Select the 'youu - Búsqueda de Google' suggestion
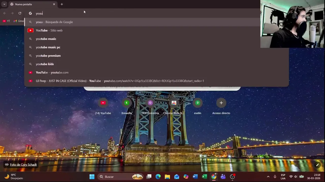This screenshot has width=325, height=182. (156, 22)
